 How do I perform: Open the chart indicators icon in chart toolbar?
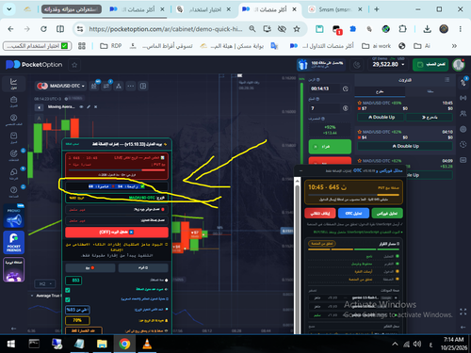[x=94, y=86]
